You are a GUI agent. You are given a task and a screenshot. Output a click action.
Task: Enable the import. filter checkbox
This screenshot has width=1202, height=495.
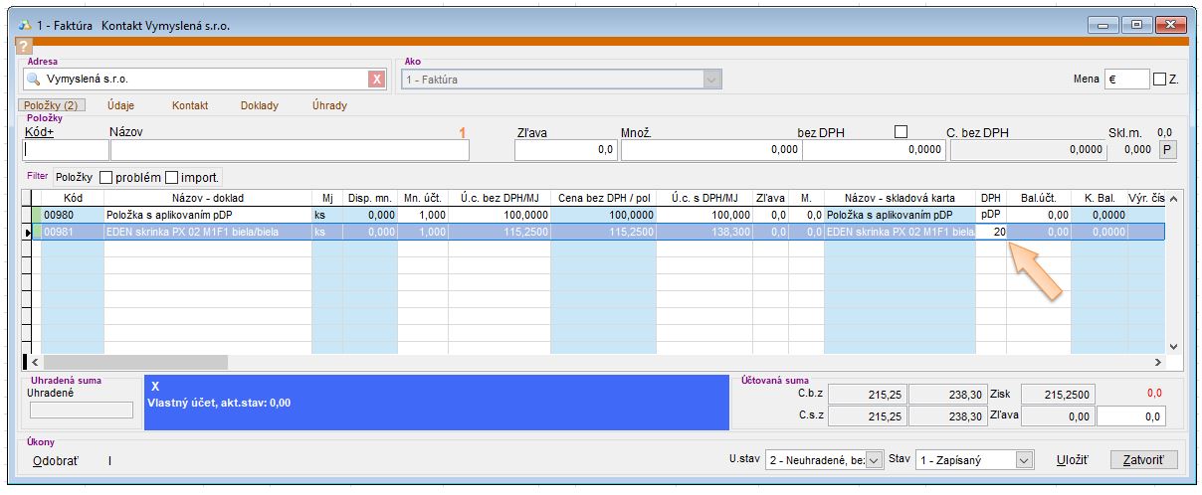pos(172,177)
